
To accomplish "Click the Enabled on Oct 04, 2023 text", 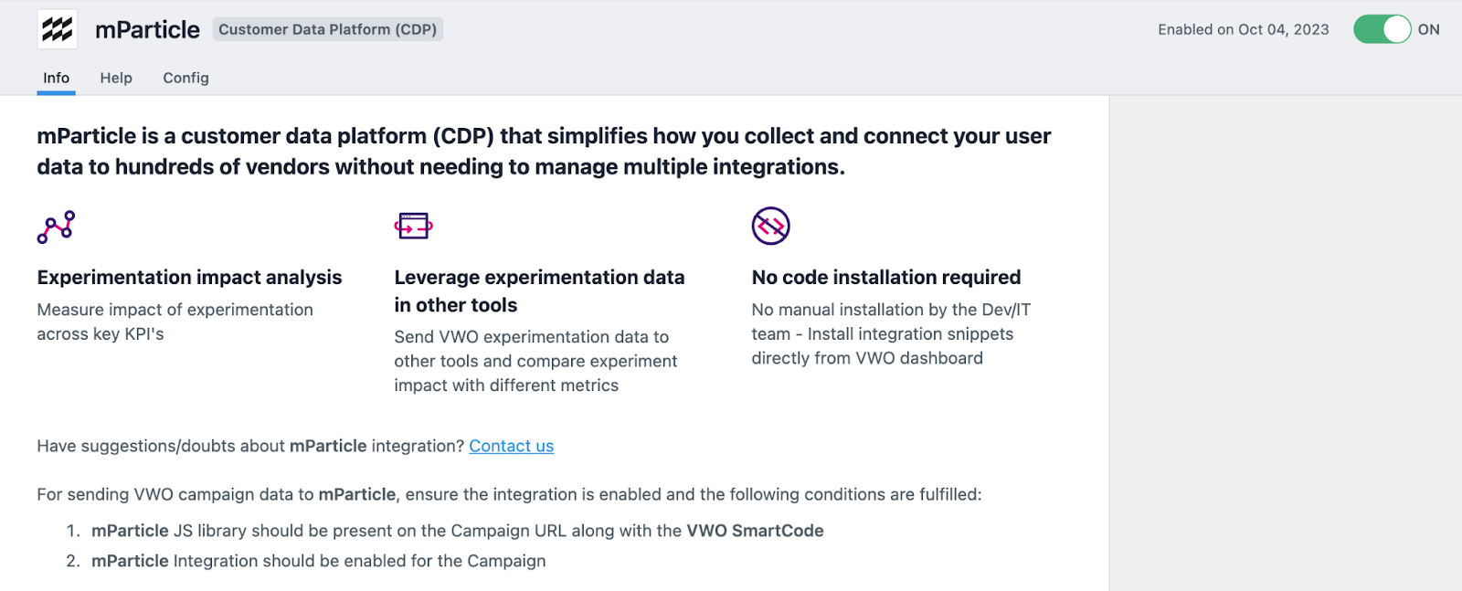I will tap(1243, 29).
